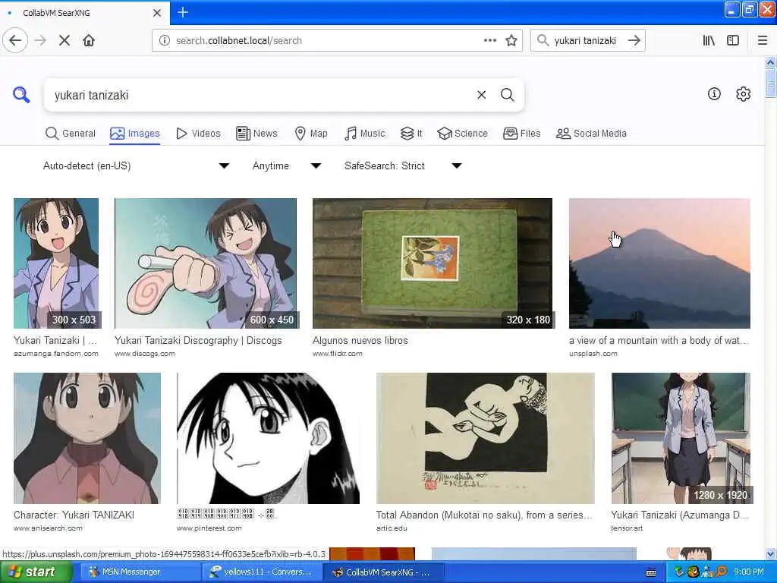Click the artic.edu source text
This screenshot has height=583, width=777.
point(392,528)
